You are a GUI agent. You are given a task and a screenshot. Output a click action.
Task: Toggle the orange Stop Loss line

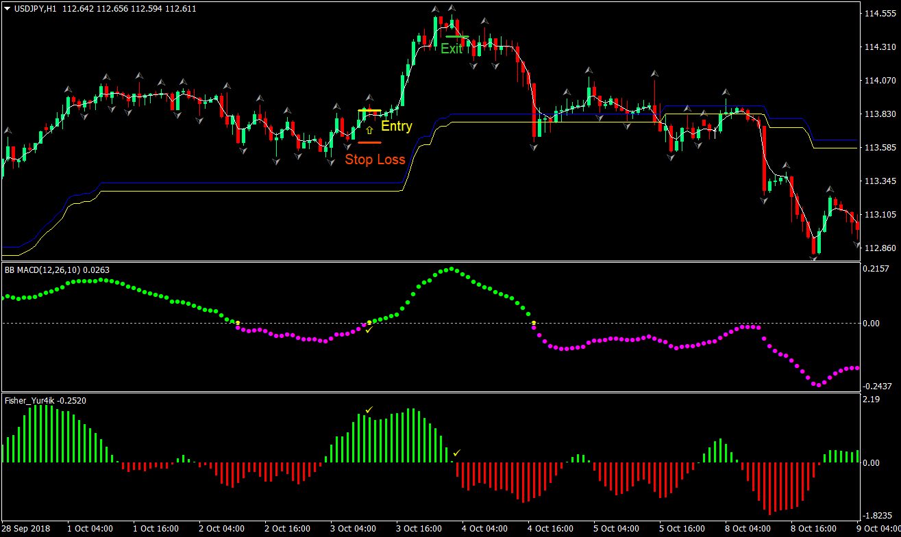(x=370, y=142)
